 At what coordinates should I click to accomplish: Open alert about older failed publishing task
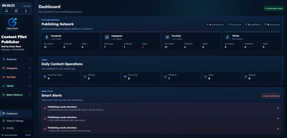pyautogui.click(x=161, y=118)
